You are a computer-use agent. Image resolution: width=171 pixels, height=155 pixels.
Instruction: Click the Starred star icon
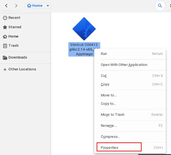point(5,27)
